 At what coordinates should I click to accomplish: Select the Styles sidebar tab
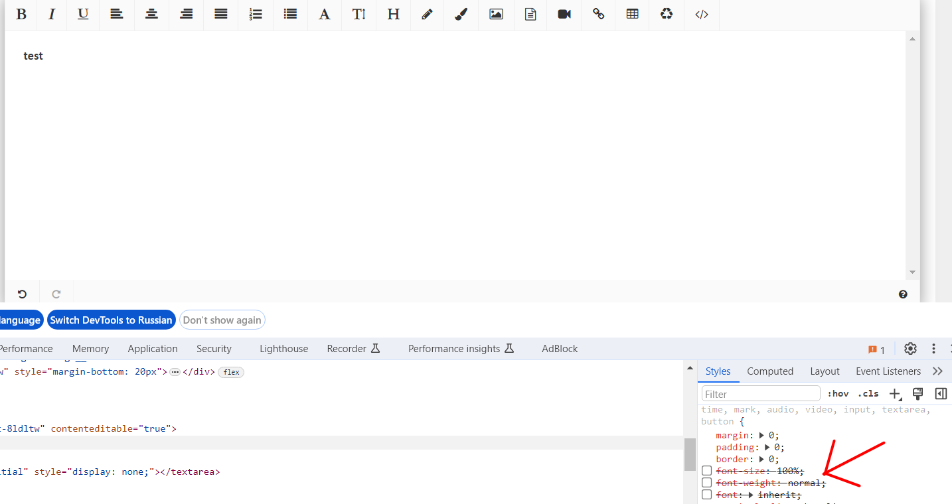(x=718, y=371)
